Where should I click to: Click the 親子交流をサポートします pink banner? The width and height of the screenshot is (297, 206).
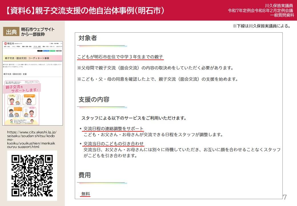pyautogui.click(x=22, y=88)
